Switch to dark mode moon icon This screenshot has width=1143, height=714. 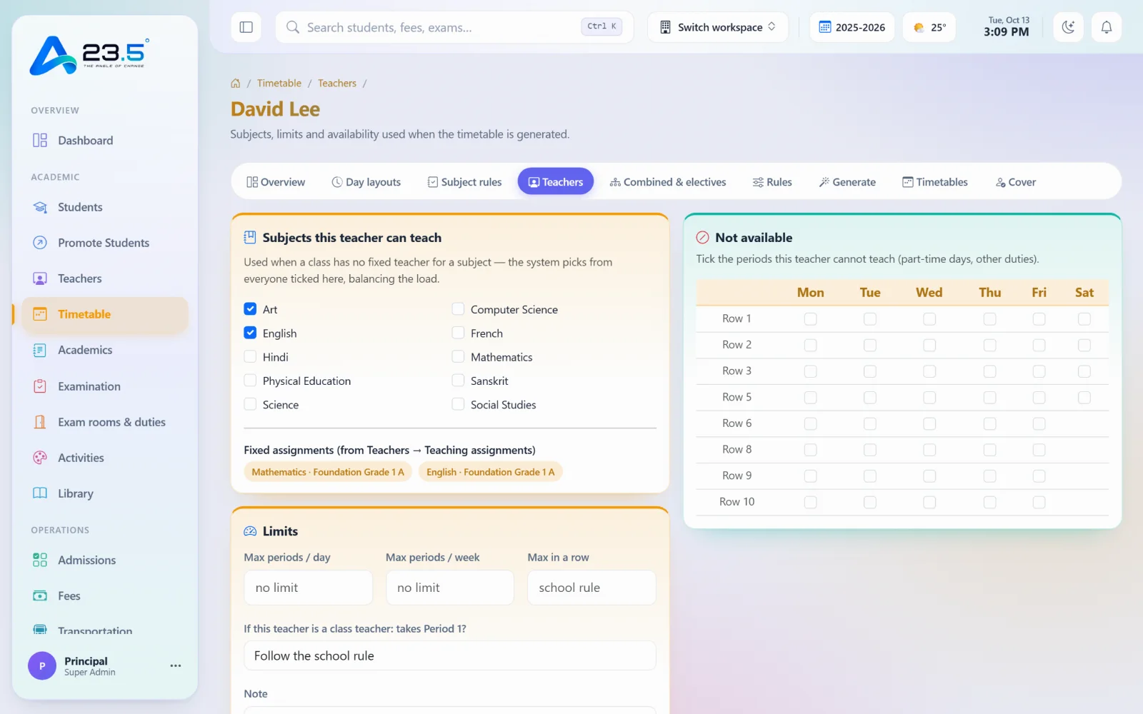(1068, 27)
